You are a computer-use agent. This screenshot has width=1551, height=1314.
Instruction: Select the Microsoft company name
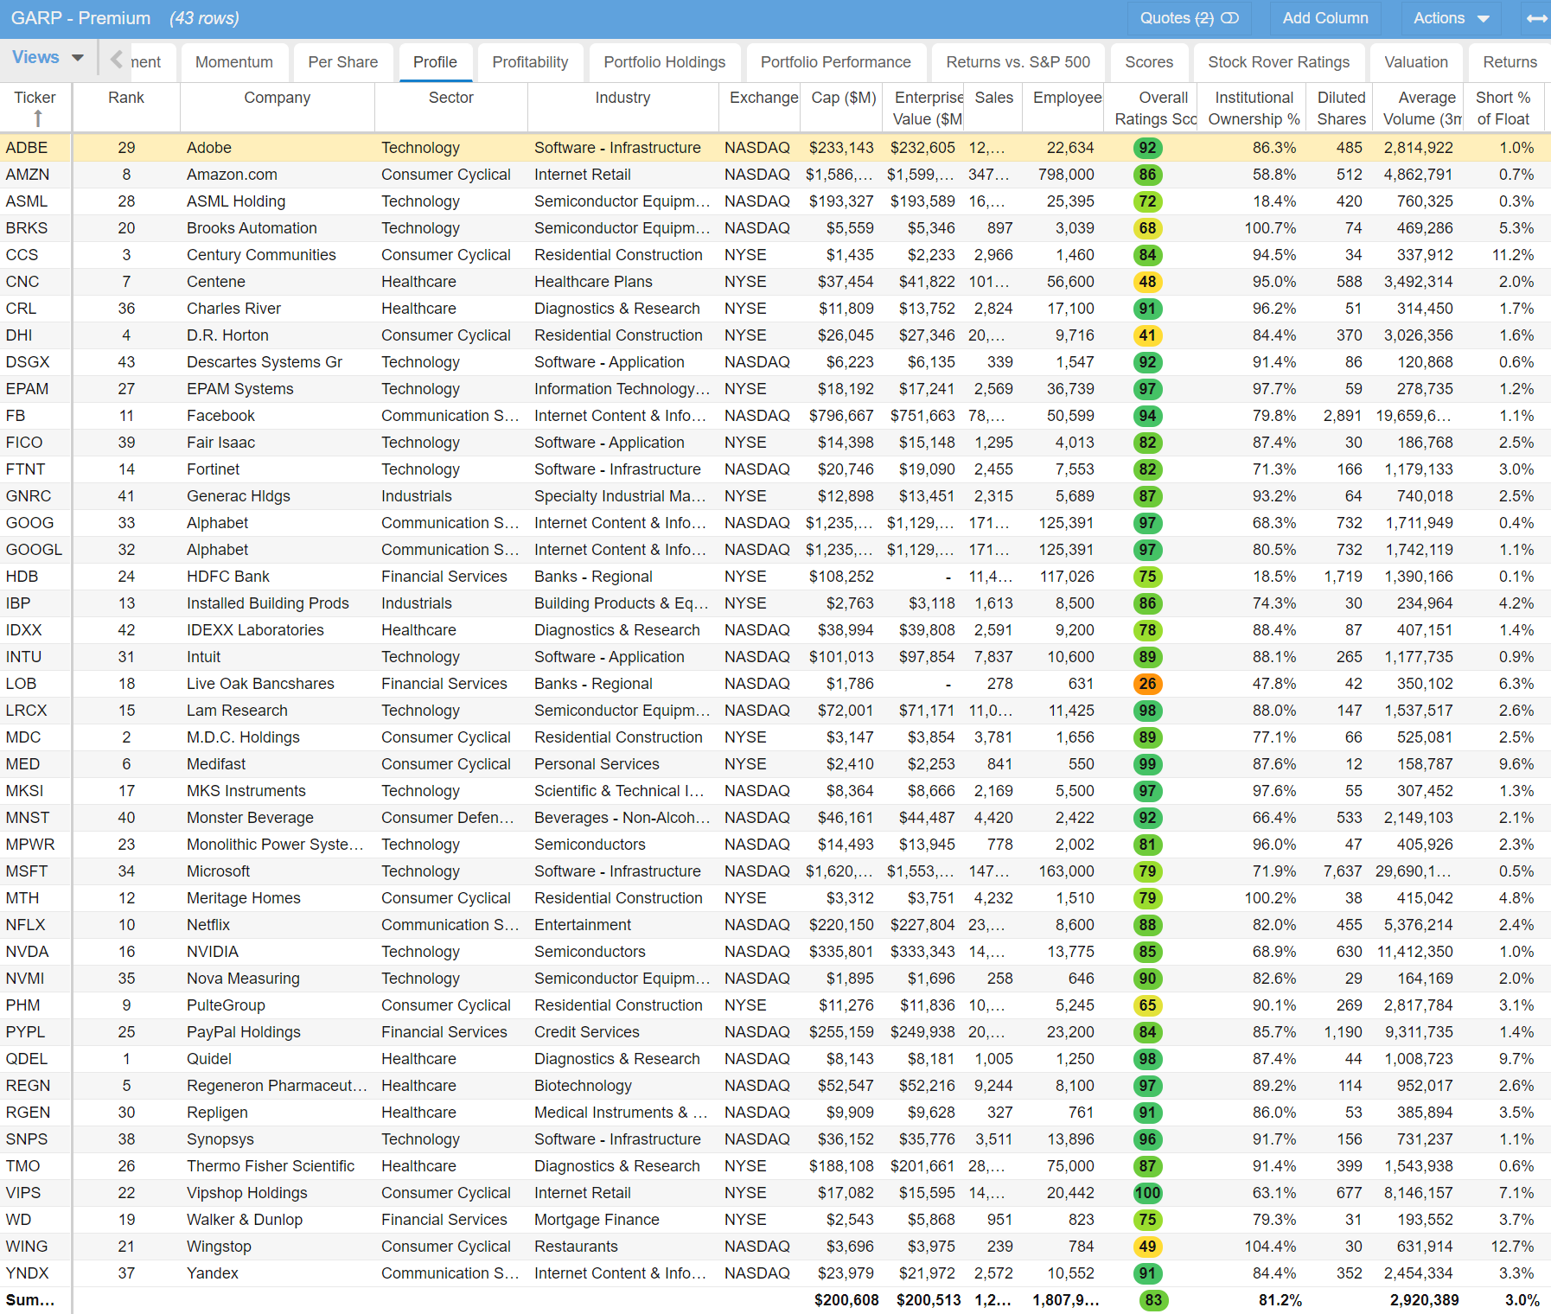[218, 871]
